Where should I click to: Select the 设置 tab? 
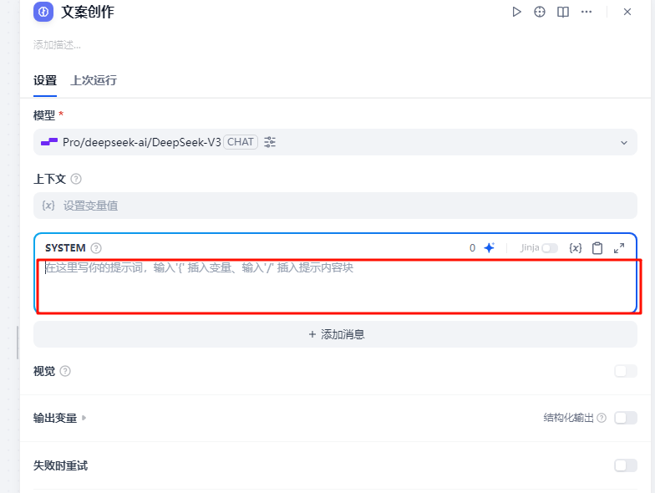45,80
